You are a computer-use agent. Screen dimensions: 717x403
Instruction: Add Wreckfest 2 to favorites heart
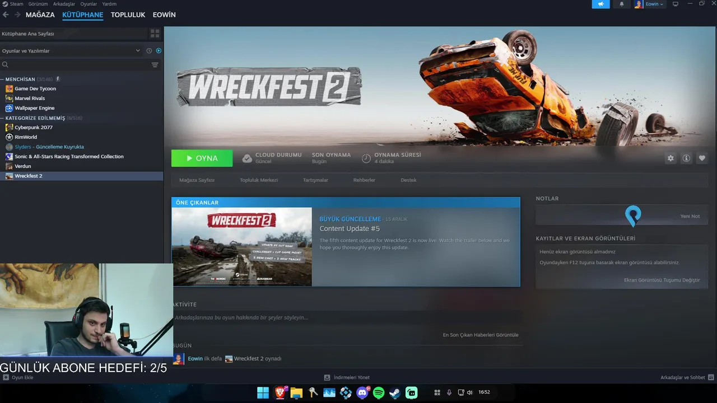(702, 158)
